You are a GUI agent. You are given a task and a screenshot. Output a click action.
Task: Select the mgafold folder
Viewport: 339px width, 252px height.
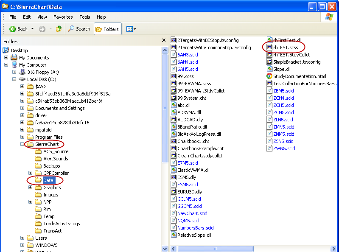pyautogui.click(x=43, y=130)
